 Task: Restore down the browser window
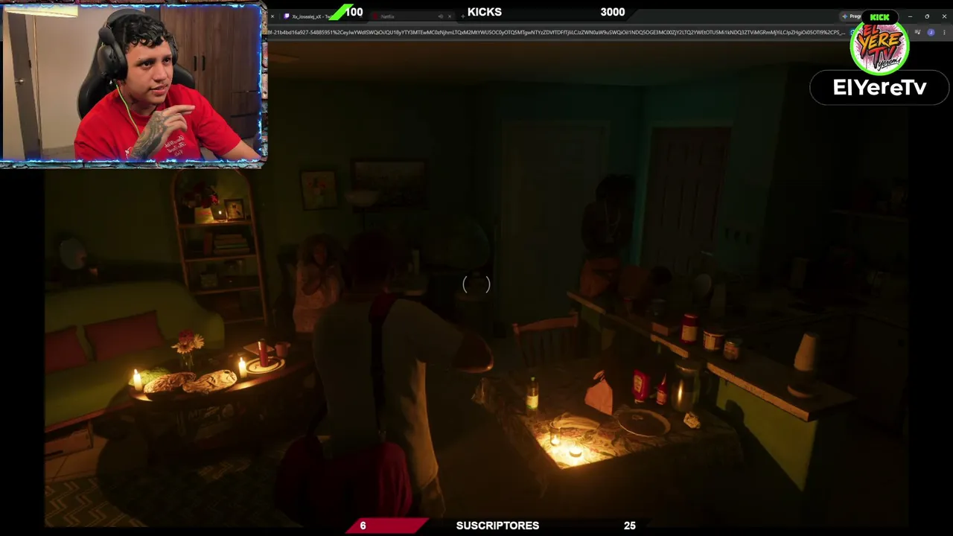point(927,16)
